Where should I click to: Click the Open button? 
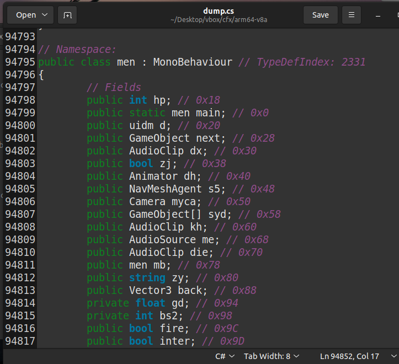pyautogui.click(x=26, y=15)
